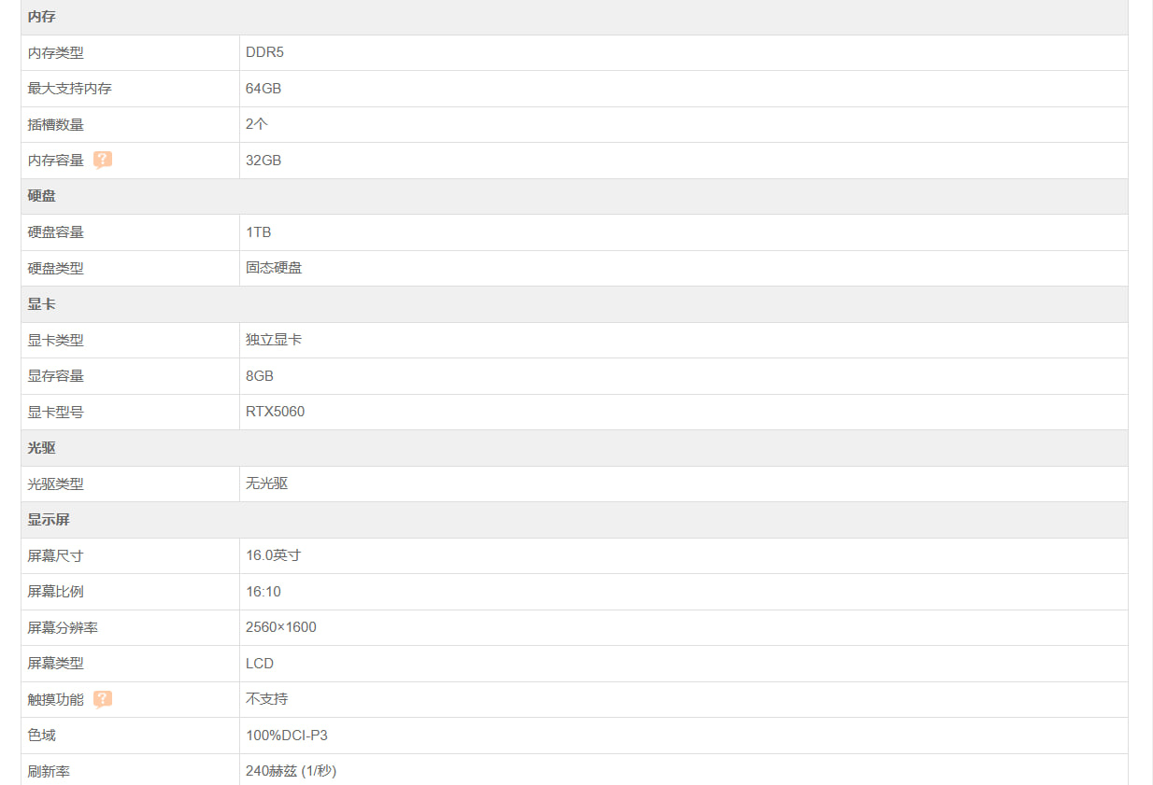Click the 内存 section header
This screenshot has width=1153, height=785.
(x=42, y=17)
